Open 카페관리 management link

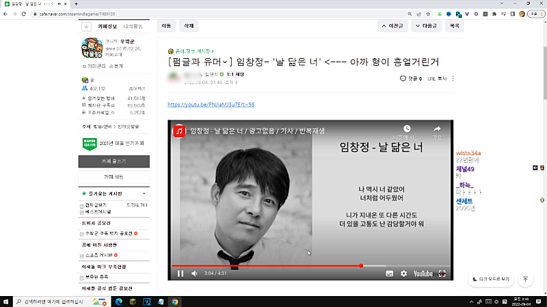tap(94, 66)
